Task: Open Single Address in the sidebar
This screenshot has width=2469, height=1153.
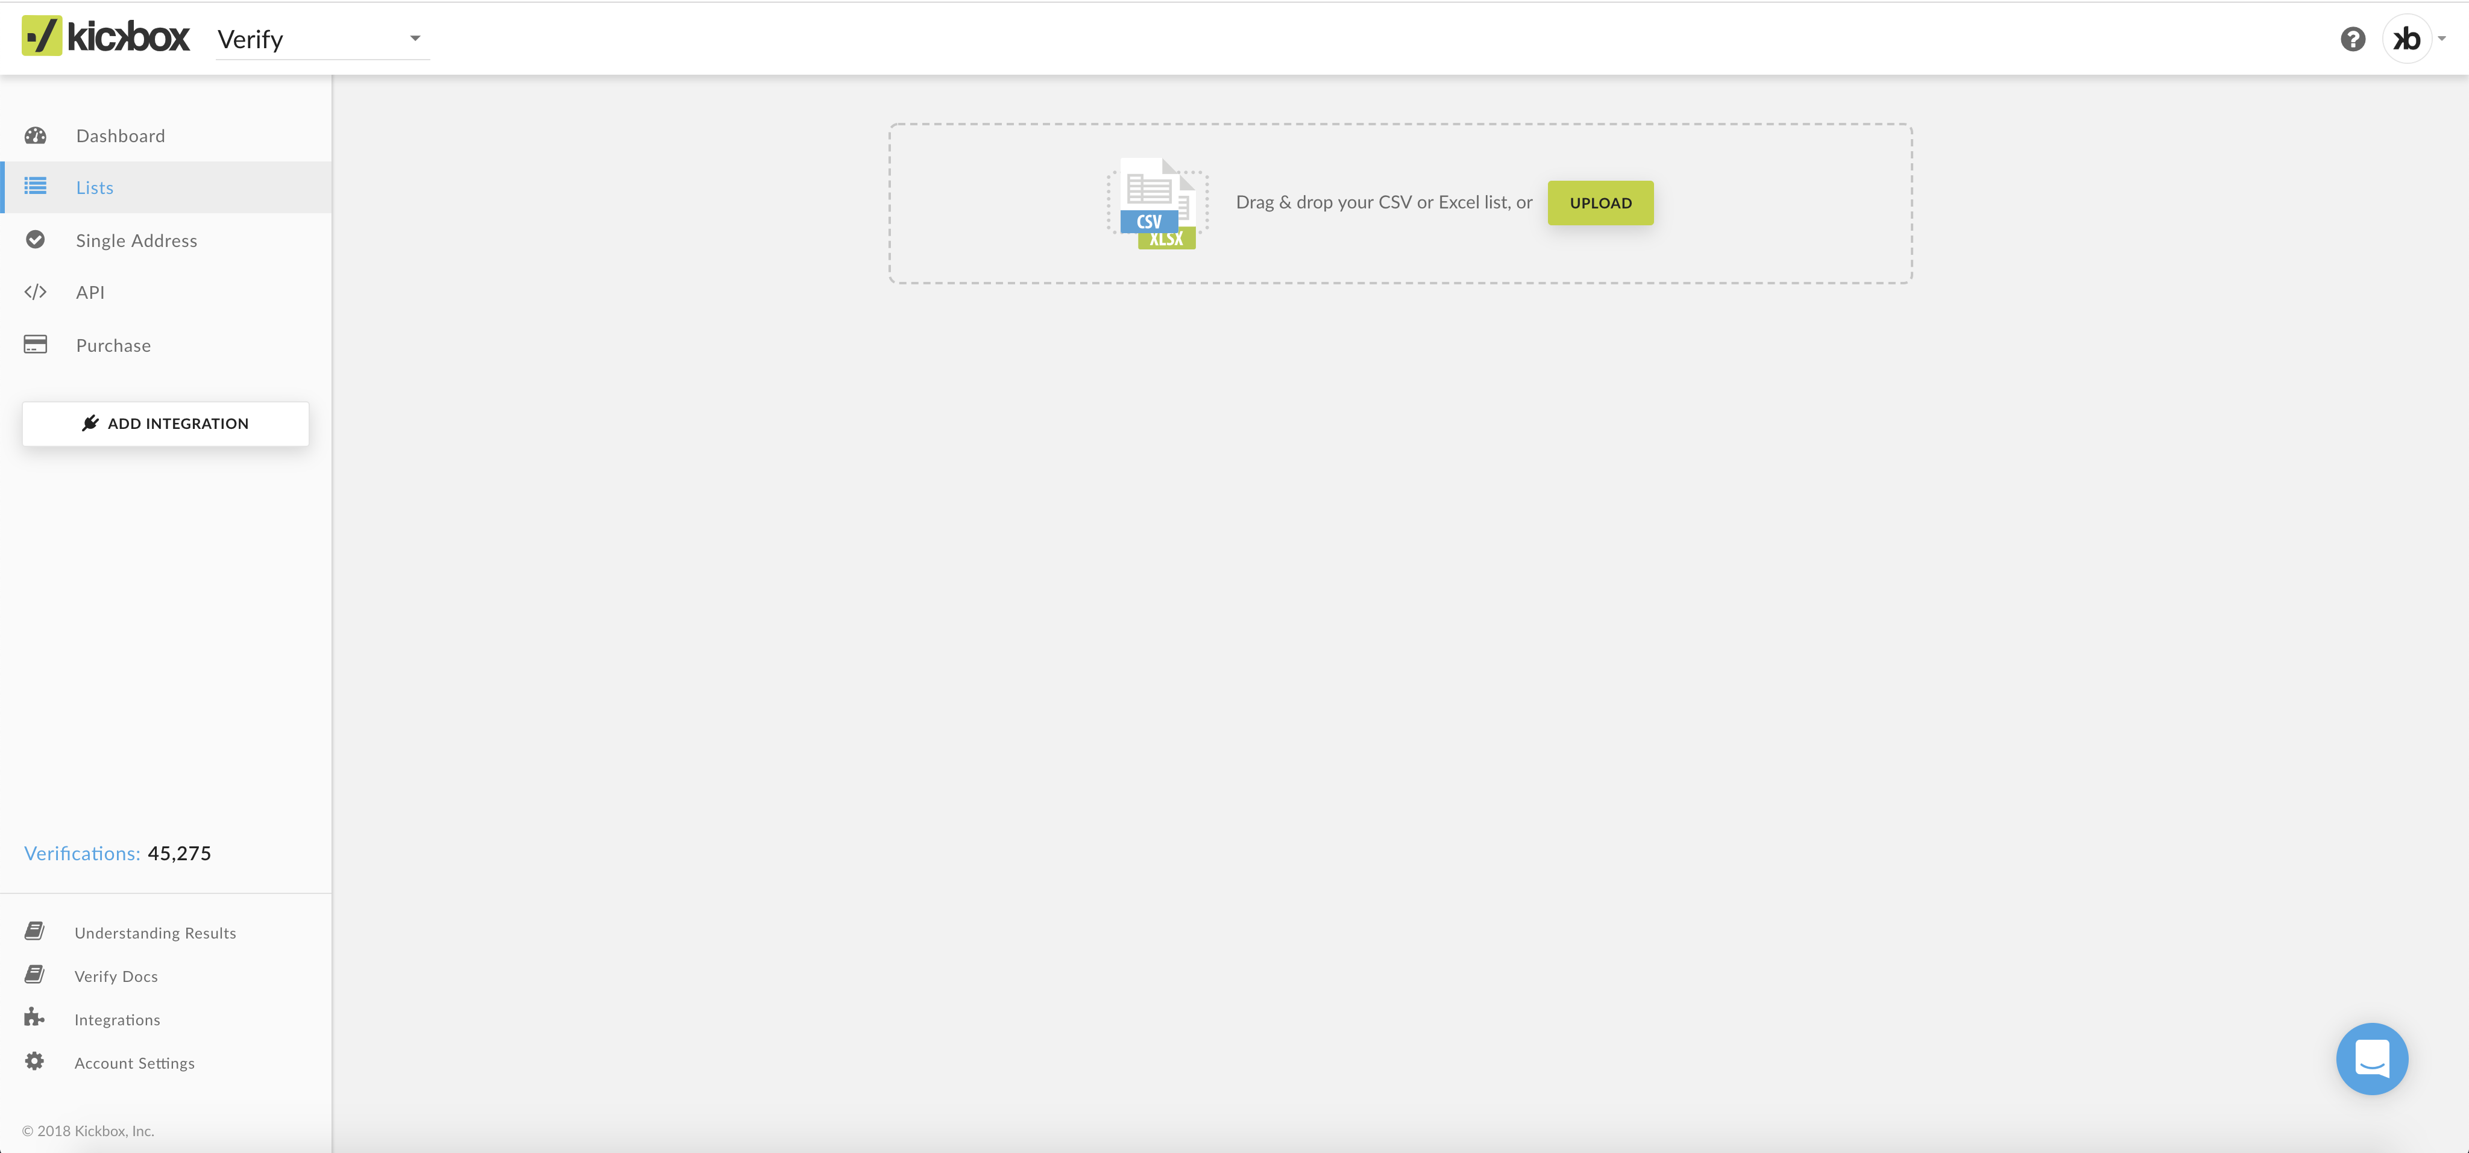Action: point(136,240)
